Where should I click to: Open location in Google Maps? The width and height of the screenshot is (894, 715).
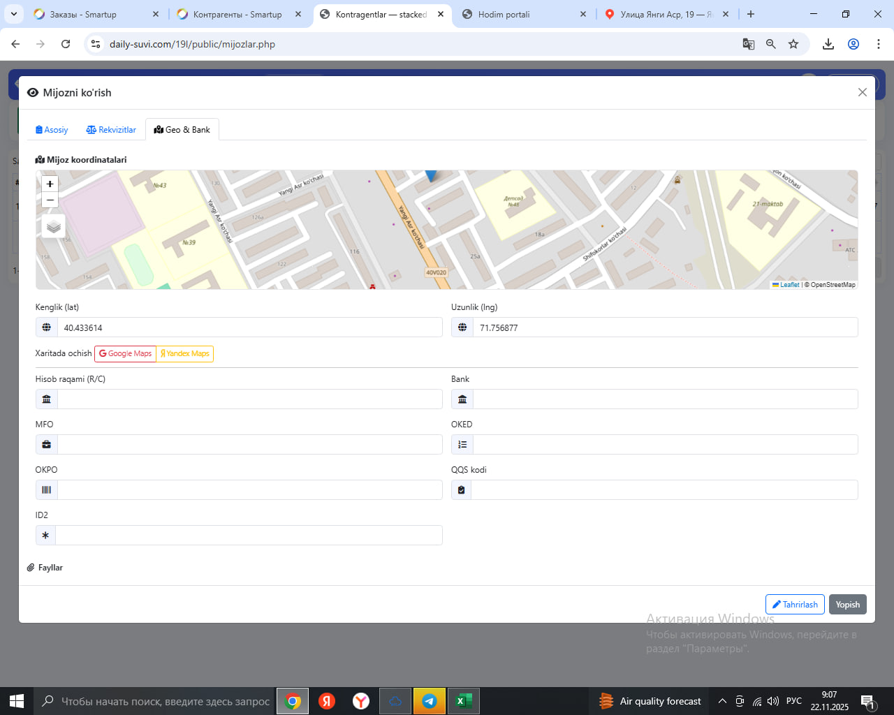click(x=126, y=353)
